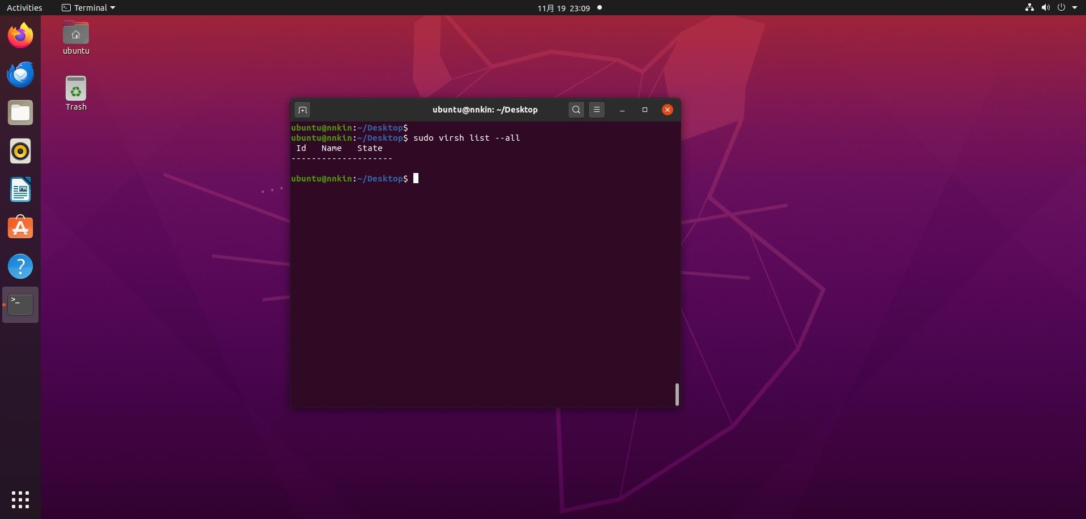Open Thunderbird mail from the dock

(x=20, y=75)
